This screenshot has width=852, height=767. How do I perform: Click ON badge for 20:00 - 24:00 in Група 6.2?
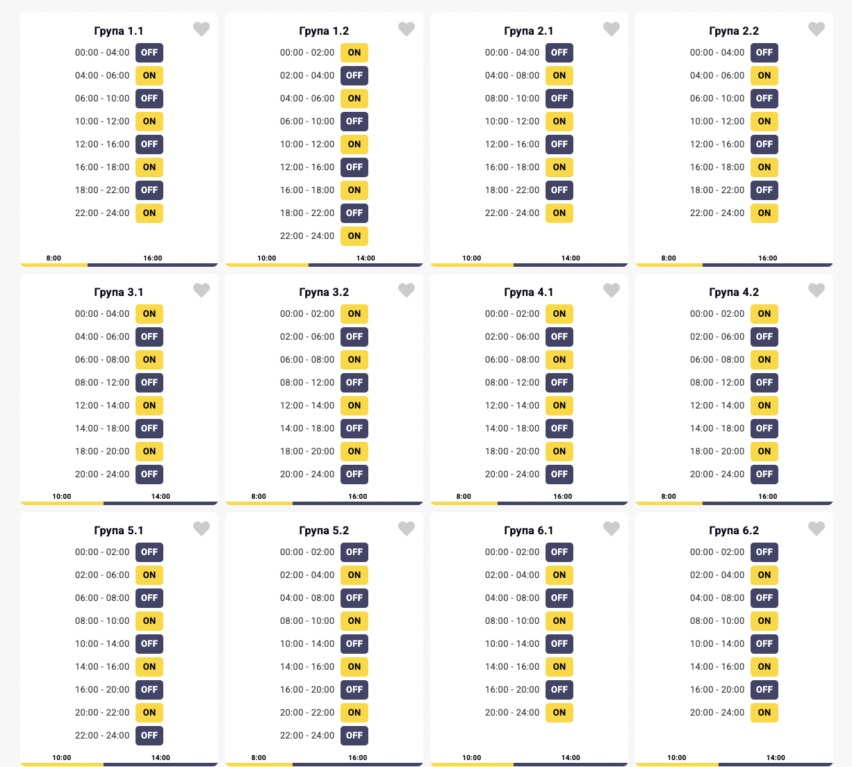764,713
